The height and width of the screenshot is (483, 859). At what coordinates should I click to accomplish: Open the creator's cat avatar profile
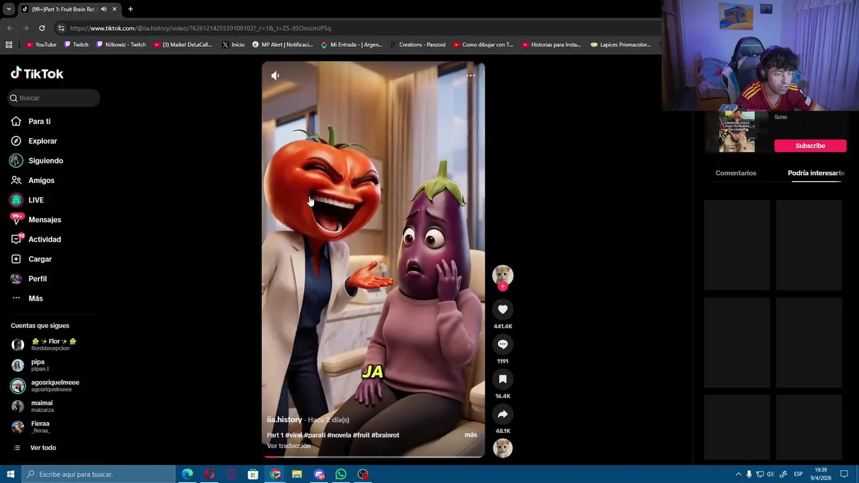[503, 274]
